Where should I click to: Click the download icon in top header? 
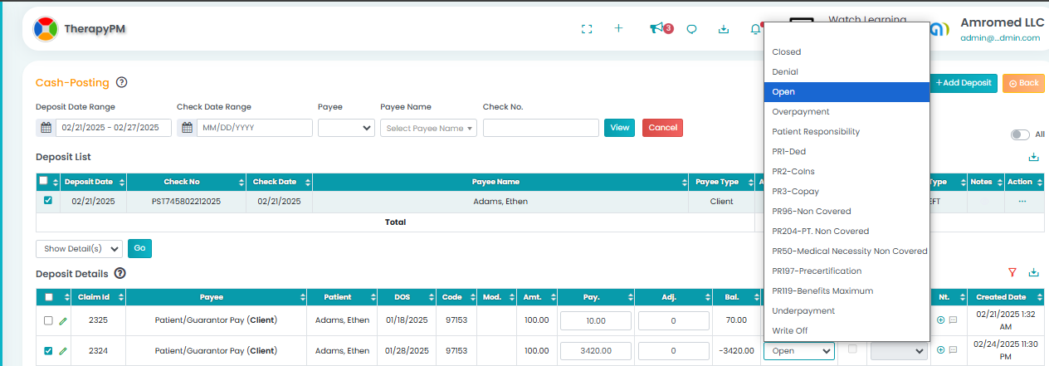pos(724,29)
